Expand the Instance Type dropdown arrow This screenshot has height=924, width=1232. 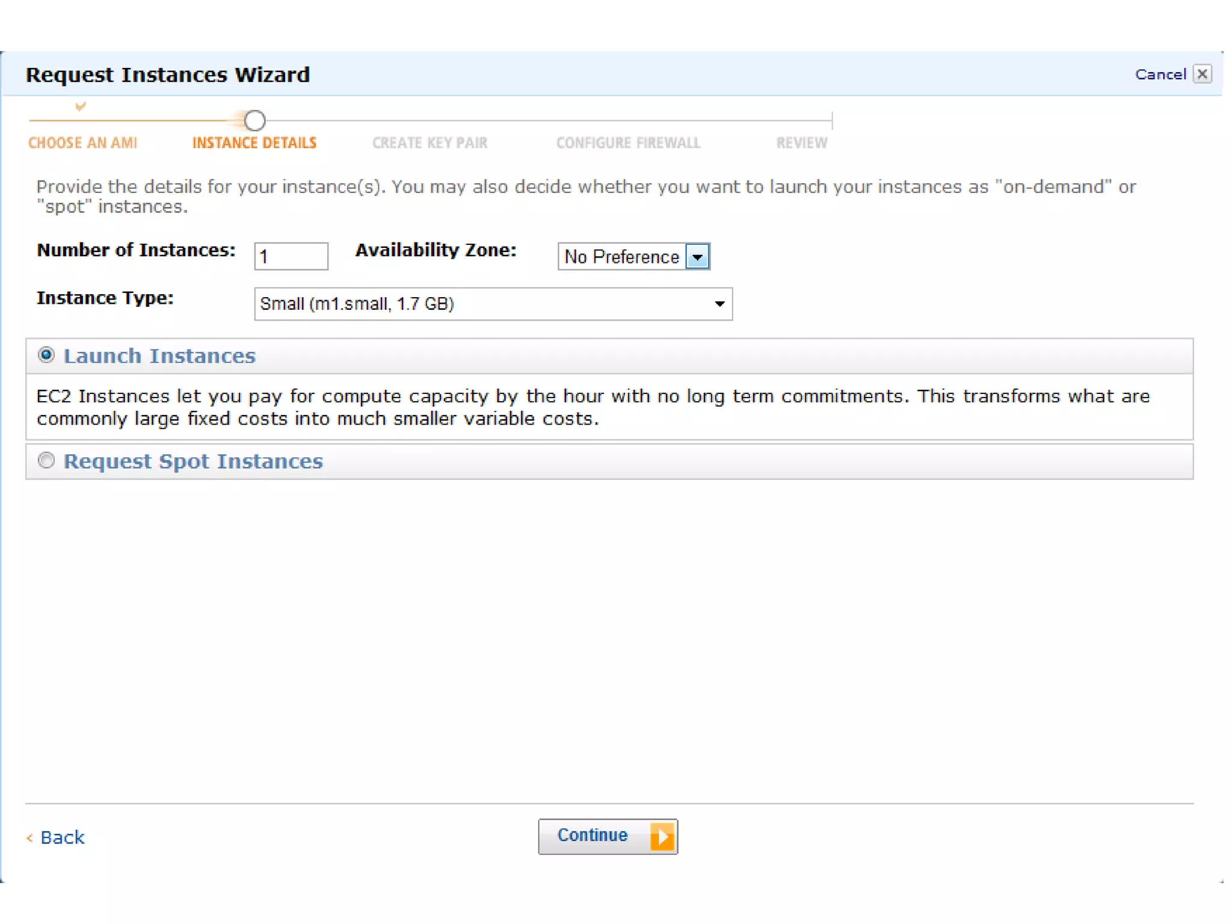pyautogui.click(x=719, y=304)
